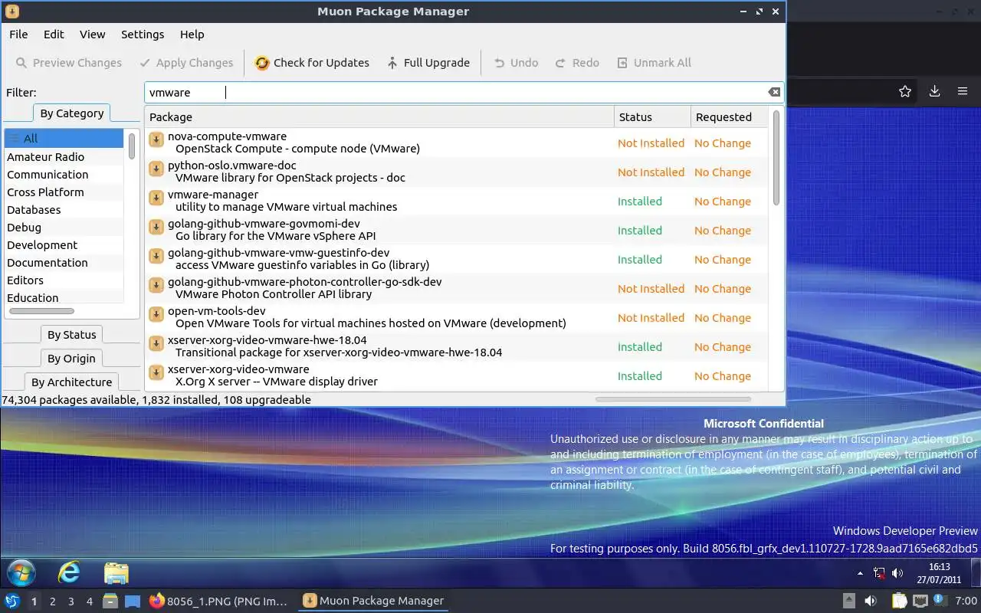Switch to workspace 3 in the panel
The image size is (981, 613).
coord(71,602)
